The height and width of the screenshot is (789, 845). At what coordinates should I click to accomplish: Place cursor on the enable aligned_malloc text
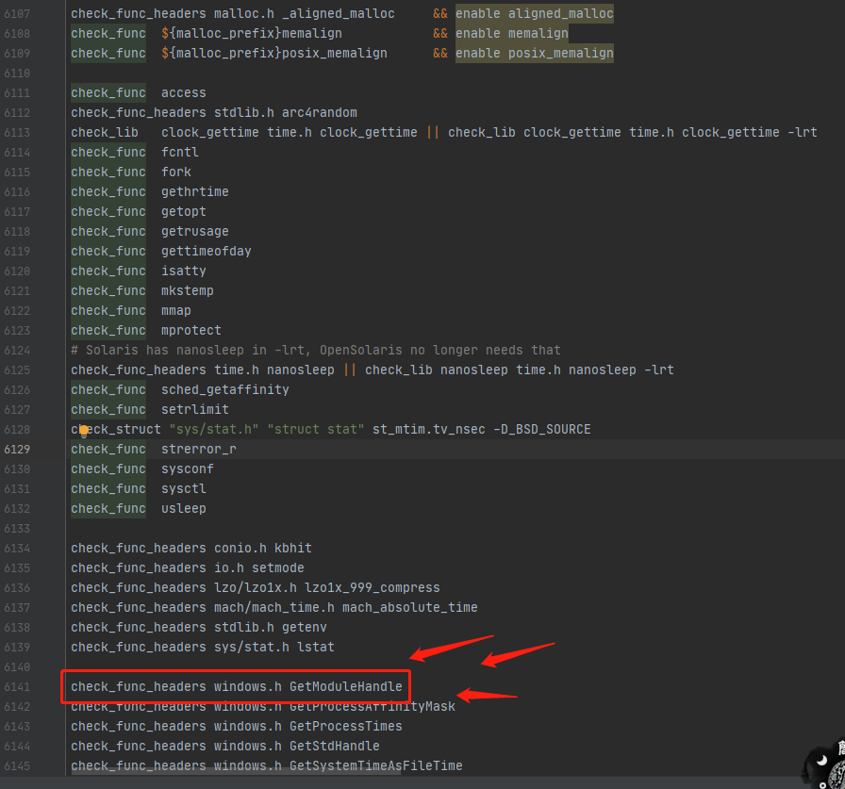pos(534,13)
